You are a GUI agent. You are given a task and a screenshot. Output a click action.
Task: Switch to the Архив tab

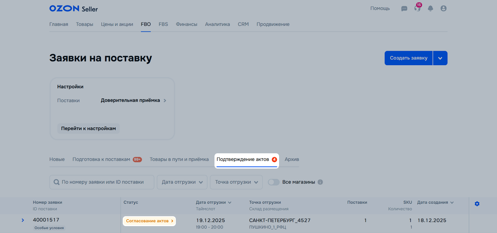point(292,159)
